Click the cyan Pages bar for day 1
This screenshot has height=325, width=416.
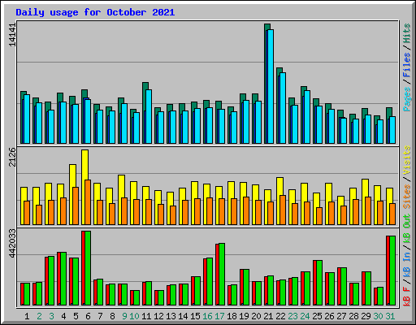pos(27,119)
